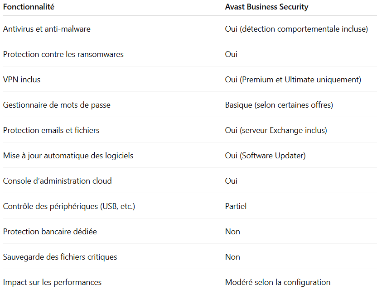Select "Mise à jour automatique des logiciels"
The height and width of the screenshot is (299, 377).
pyautogui.click(x=68, y=156)
